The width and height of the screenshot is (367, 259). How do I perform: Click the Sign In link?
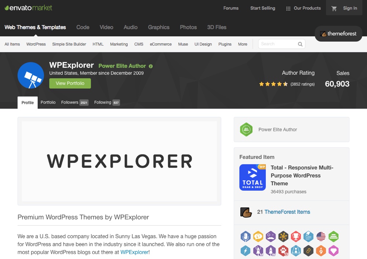click(350, 8)
